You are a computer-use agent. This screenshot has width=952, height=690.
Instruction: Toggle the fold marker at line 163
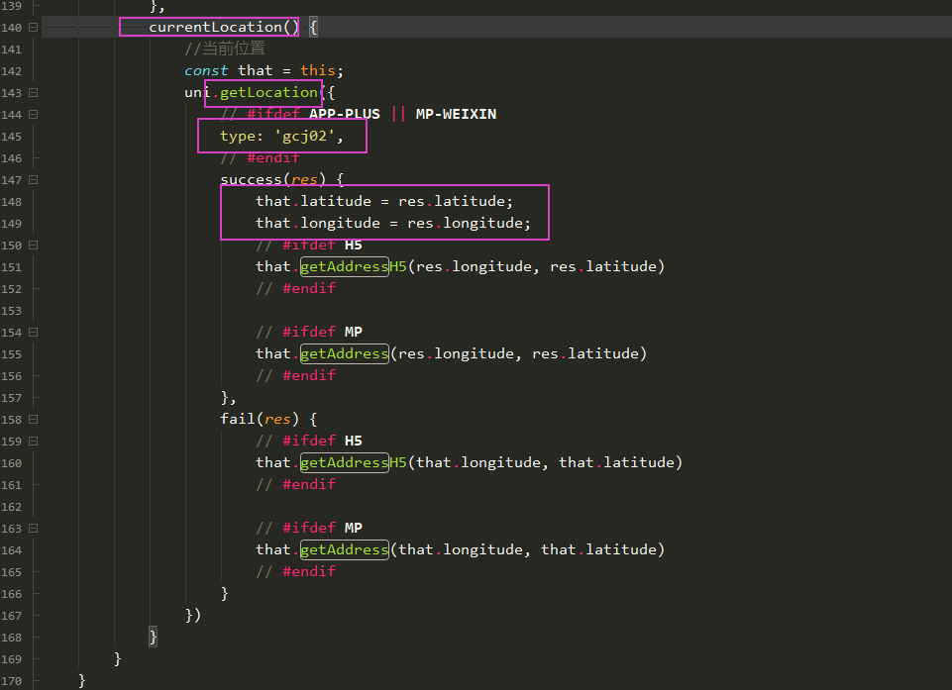(34, 528)
